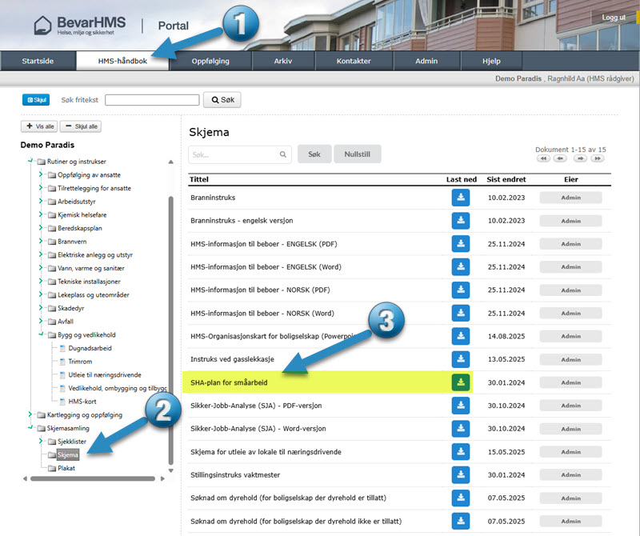640x536 pixels.
Task: Download Sikker-Jobb-Analyse PDF-versjon
Action: point(461,406)
